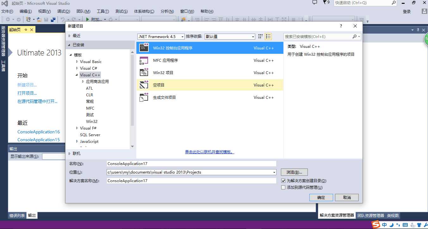The height and width of the screenshot is (229, 428).
Task: Click the moon icon in IME bar
Action: pyautogui.click(x=392, y=225)
